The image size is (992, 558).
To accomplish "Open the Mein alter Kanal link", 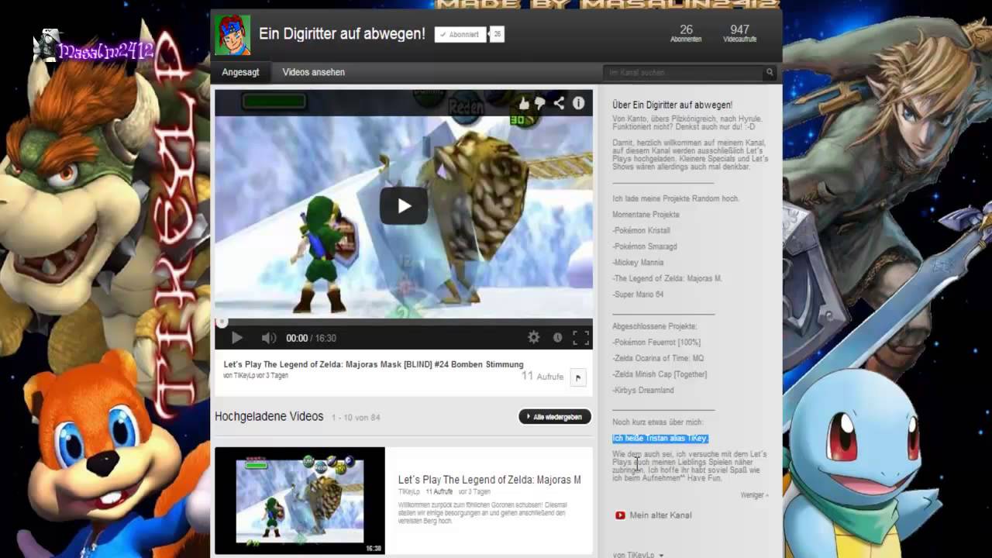I will click(660, 515).
